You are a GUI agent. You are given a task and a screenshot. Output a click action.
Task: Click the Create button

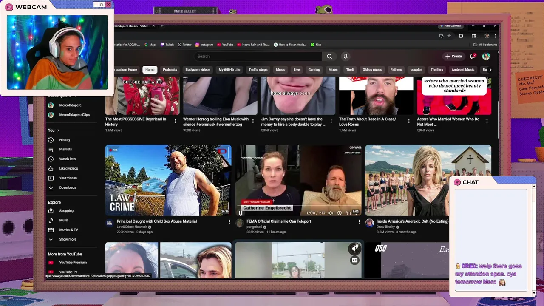pyautogui.click(x=453, y=56)
